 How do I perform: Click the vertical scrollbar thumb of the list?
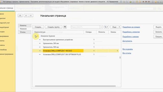coord(120,57)
